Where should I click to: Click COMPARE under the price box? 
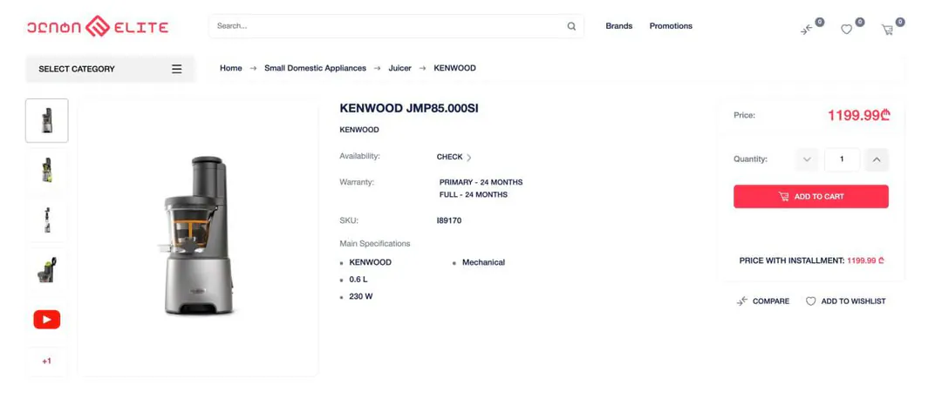[x=763, y=301]
